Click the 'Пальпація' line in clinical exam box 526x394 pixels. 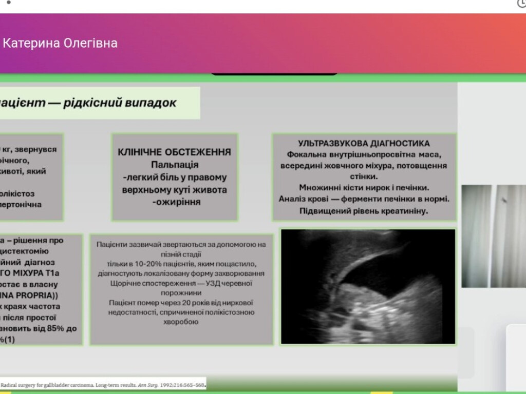point(175,165)
